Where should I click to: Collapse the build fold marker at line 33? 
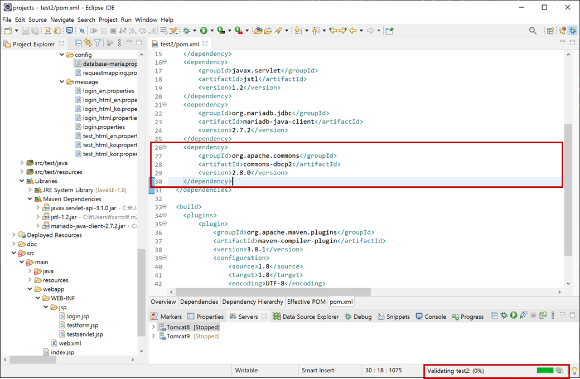pyautogui.click(x=165, y=206)
